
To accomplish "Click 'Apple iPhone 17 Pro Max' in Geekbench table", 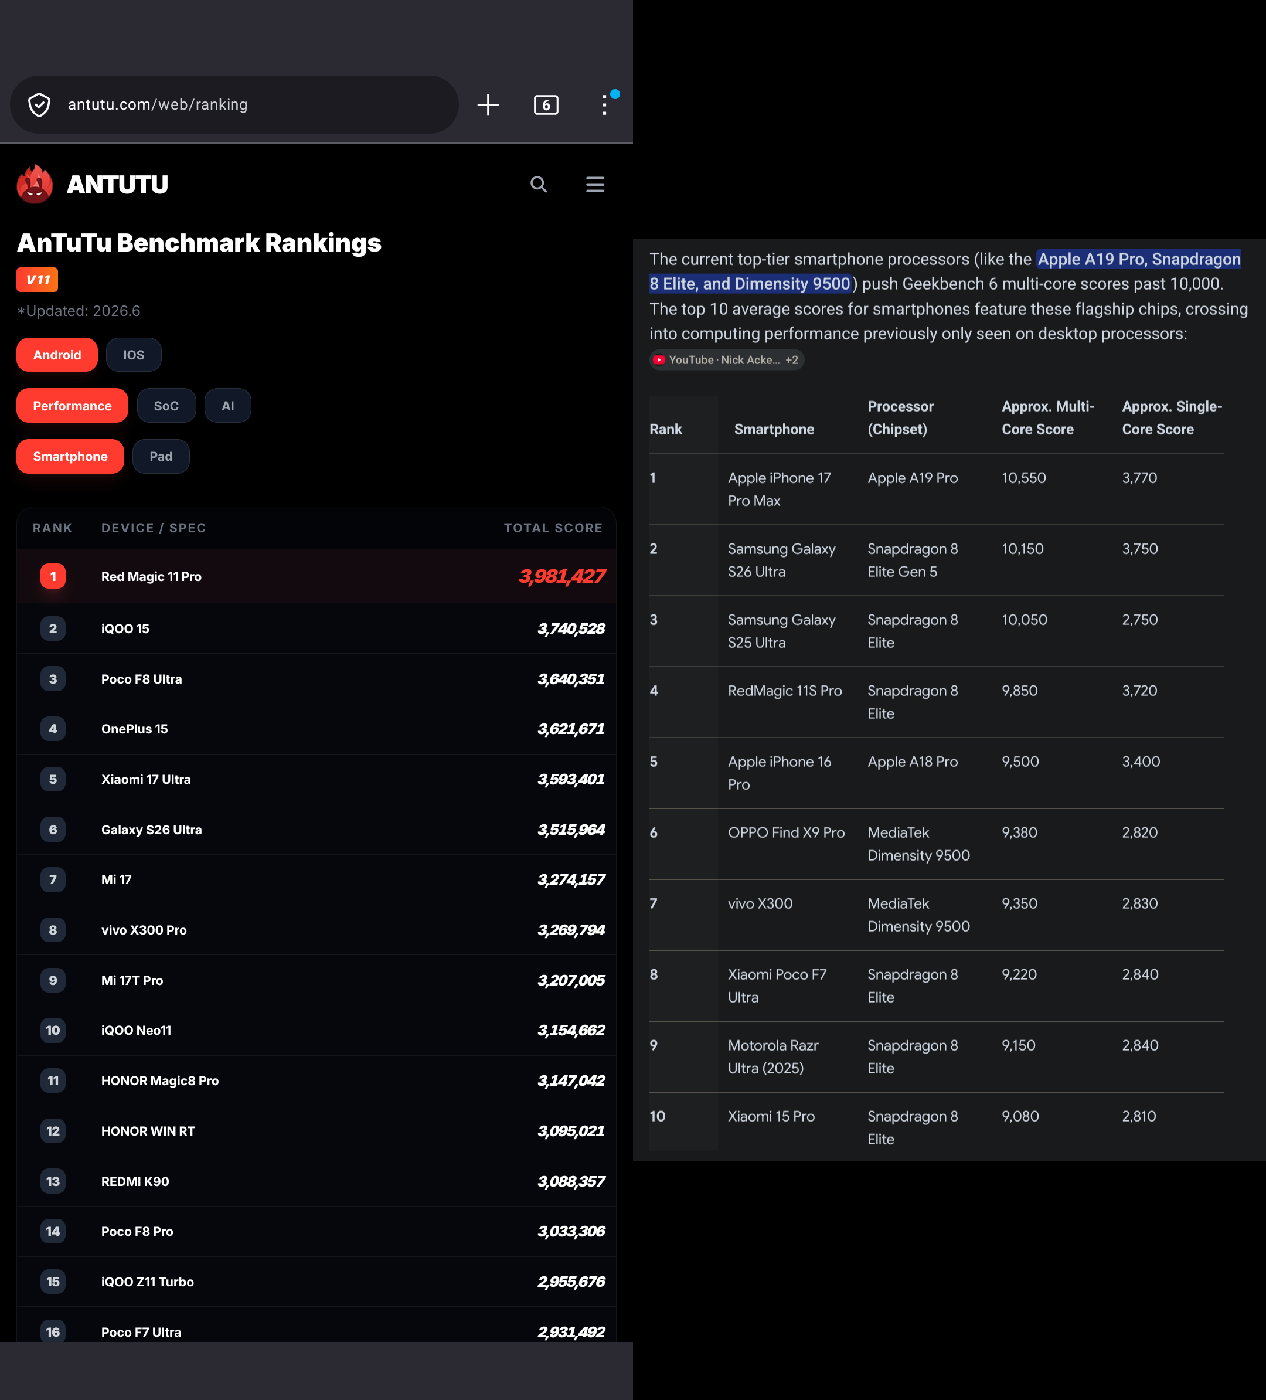I will [780, 490].
